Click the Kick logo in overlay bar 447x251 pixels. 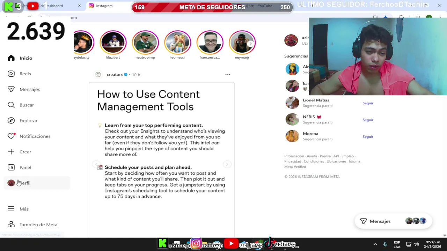click(162, 244)
